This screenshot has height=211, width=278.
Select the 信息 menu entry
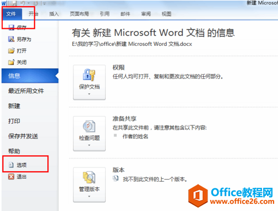pyautogui.click(x=30, y=76)
